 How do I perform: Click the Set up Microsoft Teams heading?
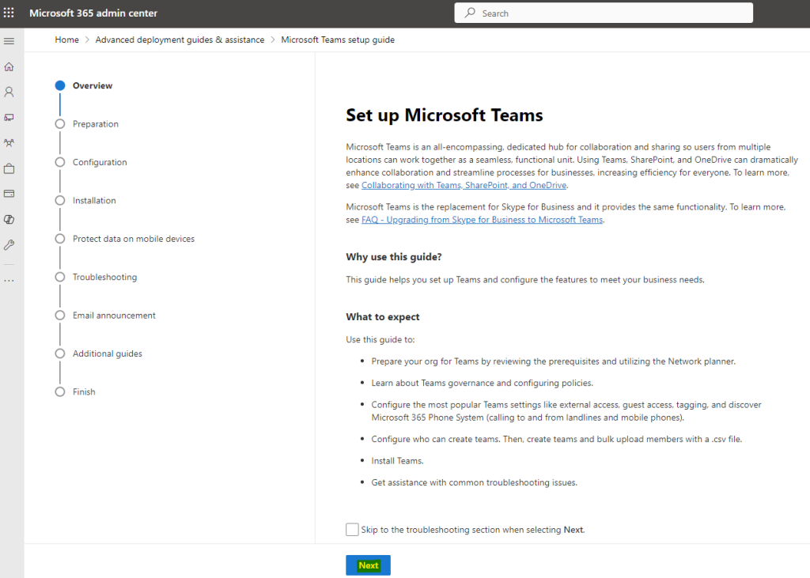point(445,115)
